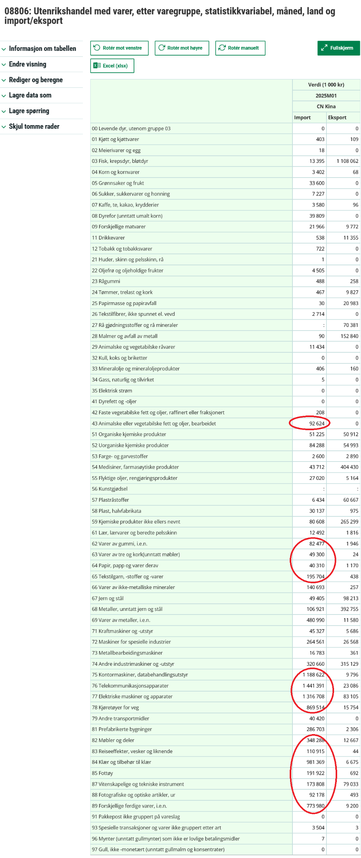Image resolution: width=361 pixels, height=858 pixels.
Task: Download table via Excel (xlsx) button
Action: tap(112, 66)
